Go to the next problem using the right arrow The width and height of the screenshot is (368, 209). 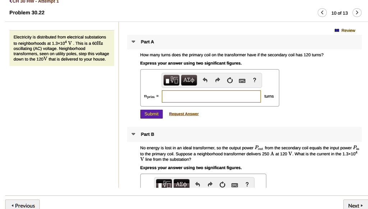coord(357,12)
